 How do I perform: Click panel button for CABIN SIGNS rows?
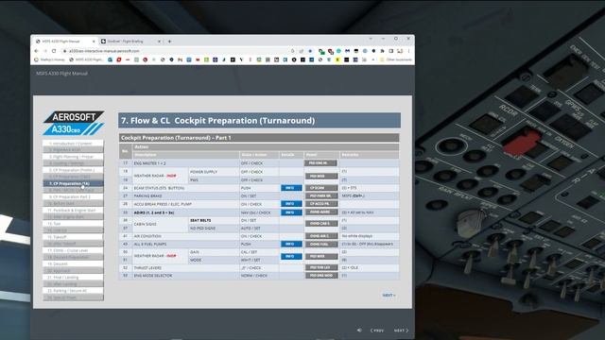(x=321, y=224)
